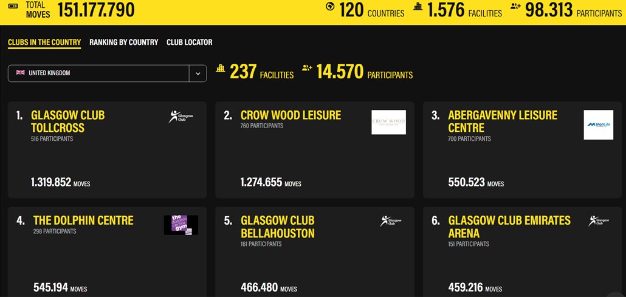Click the Crow Wood logo image

coord(388,122)
